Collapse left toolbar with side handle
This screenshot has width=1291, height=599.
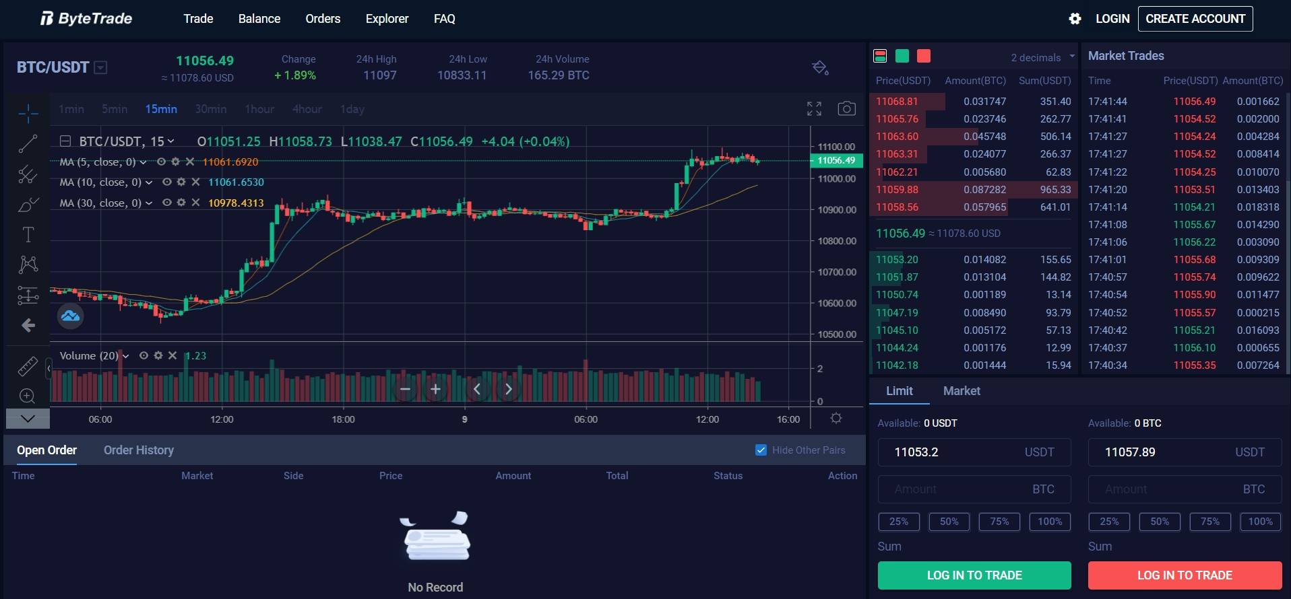click(x=49, y=369)
